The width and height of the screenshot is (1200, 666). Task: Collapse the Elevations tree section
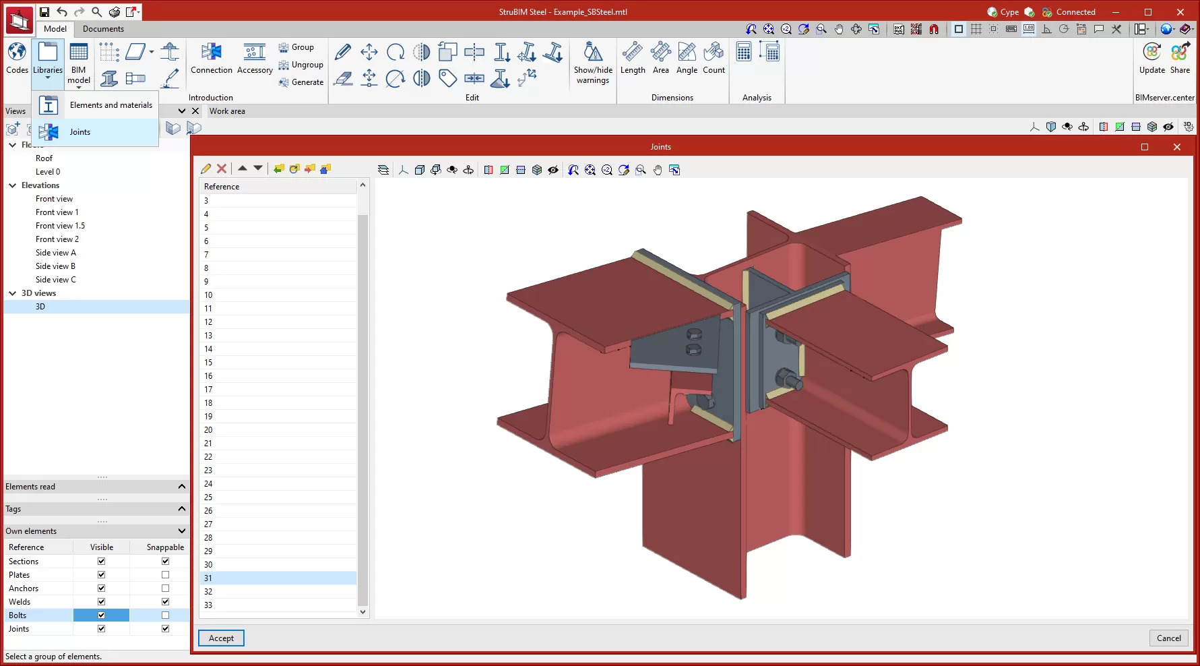click(12, 185)
